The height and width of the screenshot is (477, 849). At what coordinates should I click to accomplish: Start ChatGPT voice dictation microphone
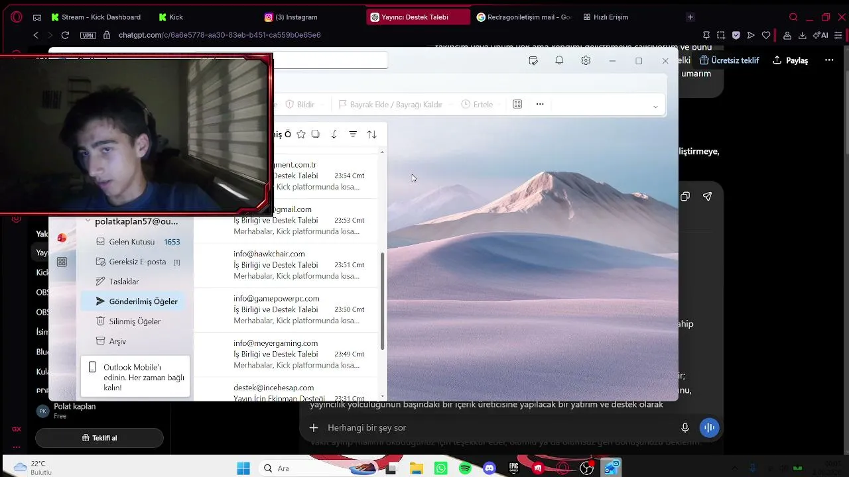(x=685, y=428)
